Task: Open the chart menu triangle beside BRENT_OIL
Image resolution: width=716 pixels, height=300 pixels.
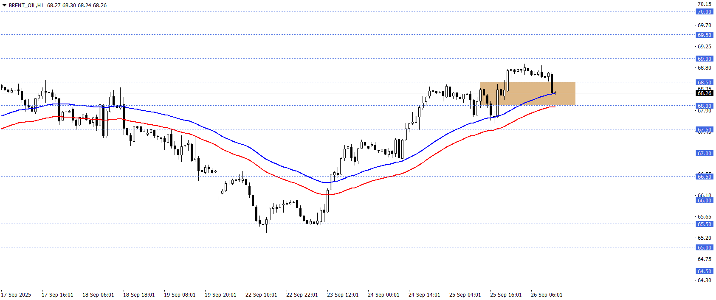Action: (4, 6)
